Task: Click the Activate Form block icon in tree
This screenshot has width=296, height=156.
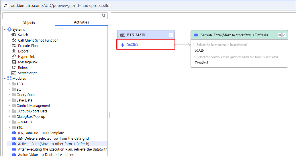Action: (x=14, y=144)
